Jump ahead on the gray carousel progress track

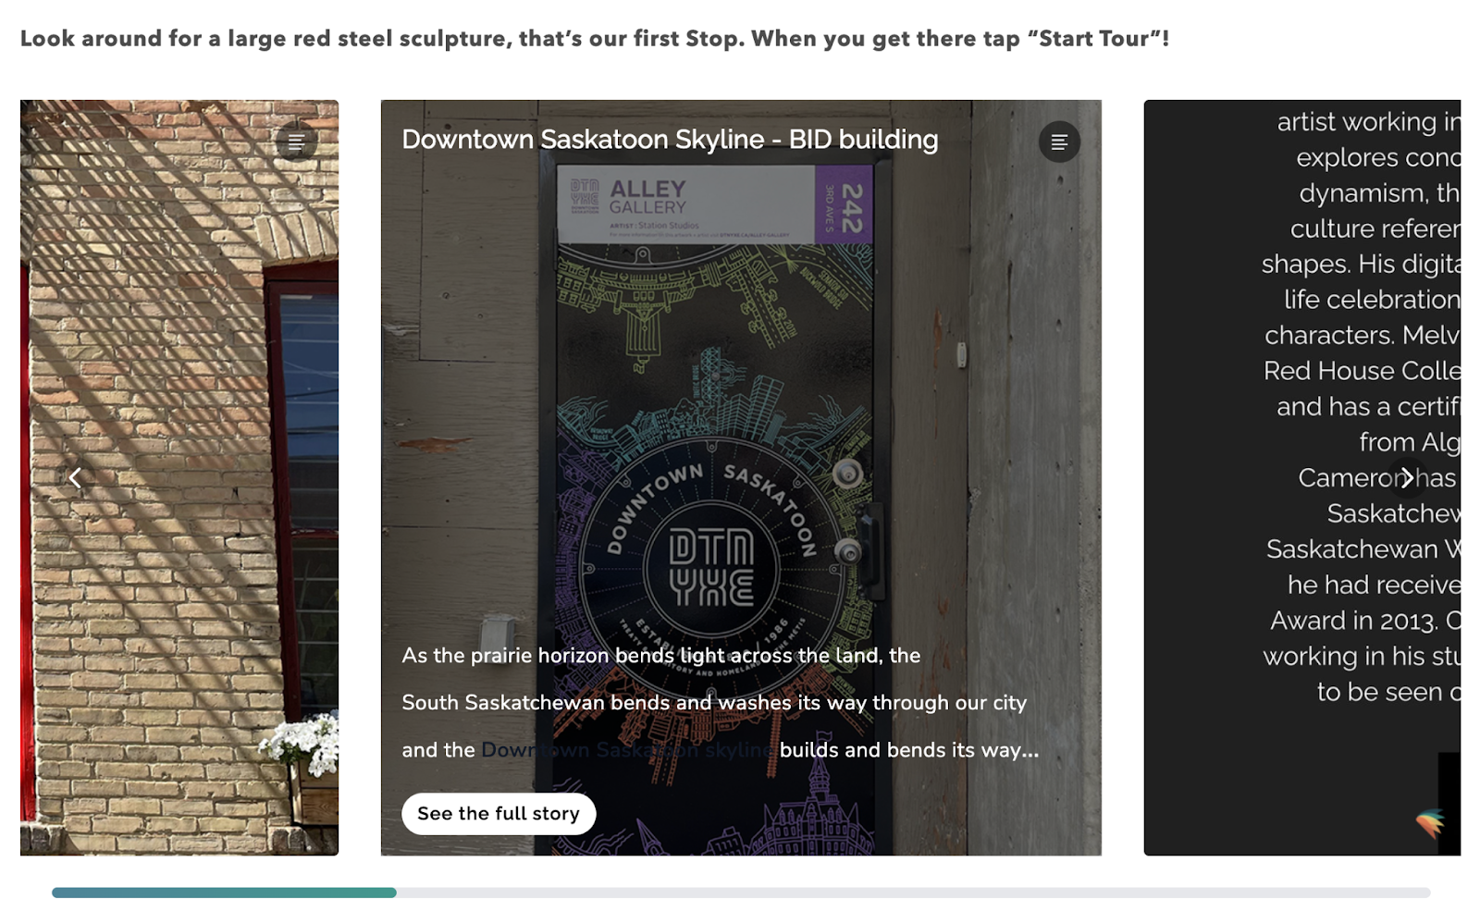pyautogui.click(x=913, y=893)
